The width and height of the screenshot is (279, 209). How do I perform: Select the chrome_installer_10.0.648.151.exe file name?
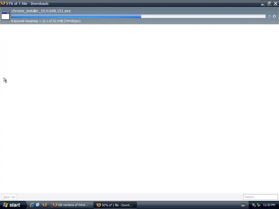pos(41,11)
